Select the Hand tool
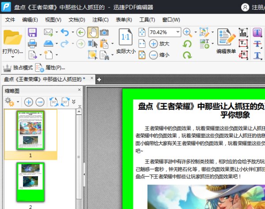265x209 pixels. 93,32
